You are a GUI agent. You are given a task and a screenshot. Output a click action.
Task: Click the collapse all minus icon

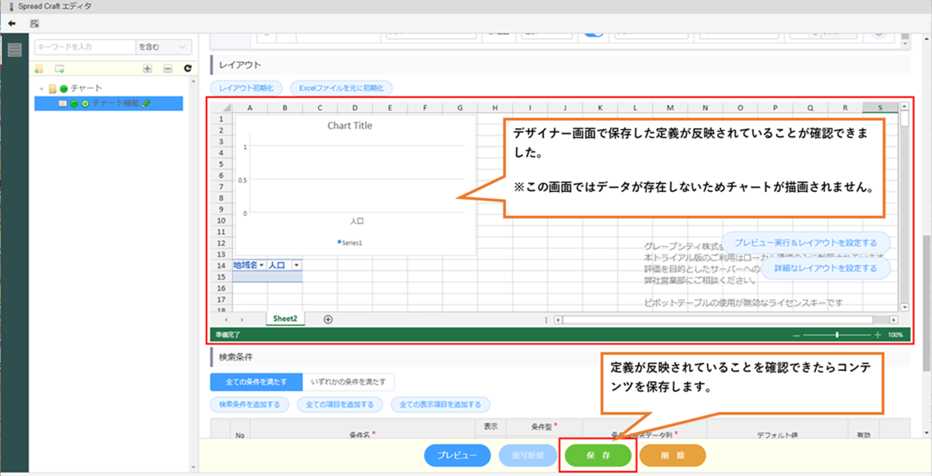tap(168, 69)
